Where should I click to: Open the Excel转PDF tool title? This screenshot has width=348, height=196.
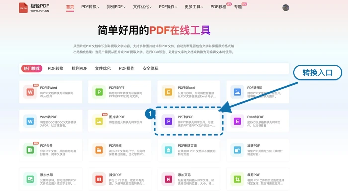[256, 117]
